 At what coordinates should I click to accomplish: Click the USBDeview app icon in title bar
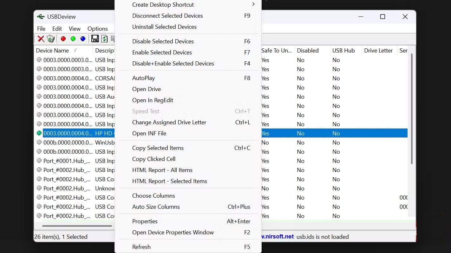(40, 17)
